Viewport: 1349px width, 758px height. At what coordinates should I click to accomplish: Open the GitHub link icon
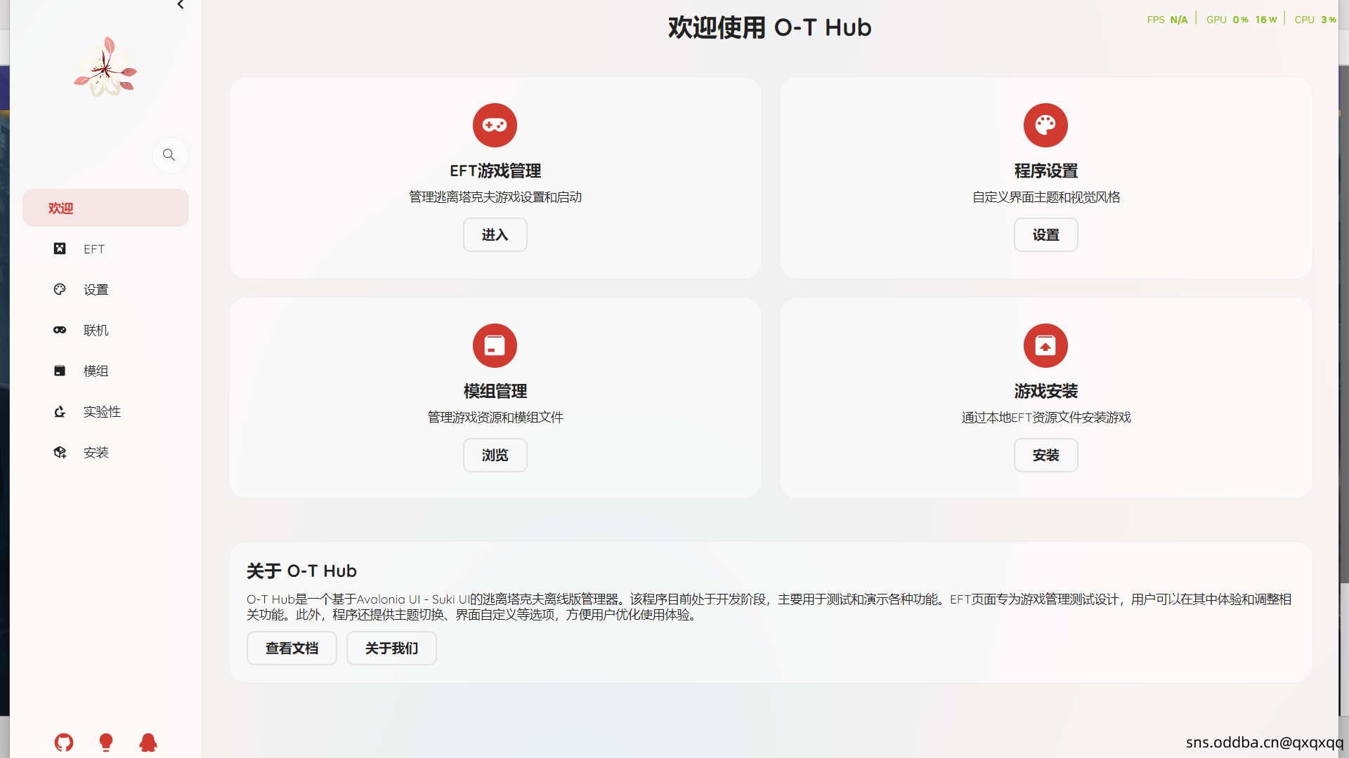point(64,743)
